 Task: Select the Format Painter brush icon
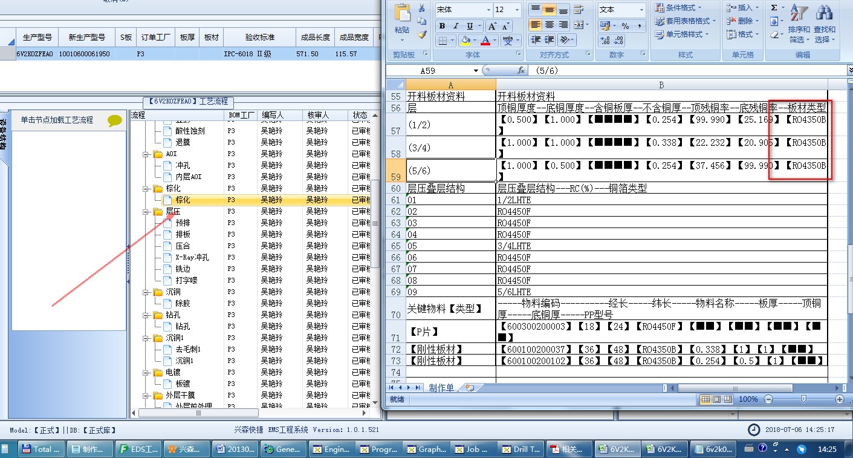422,35
